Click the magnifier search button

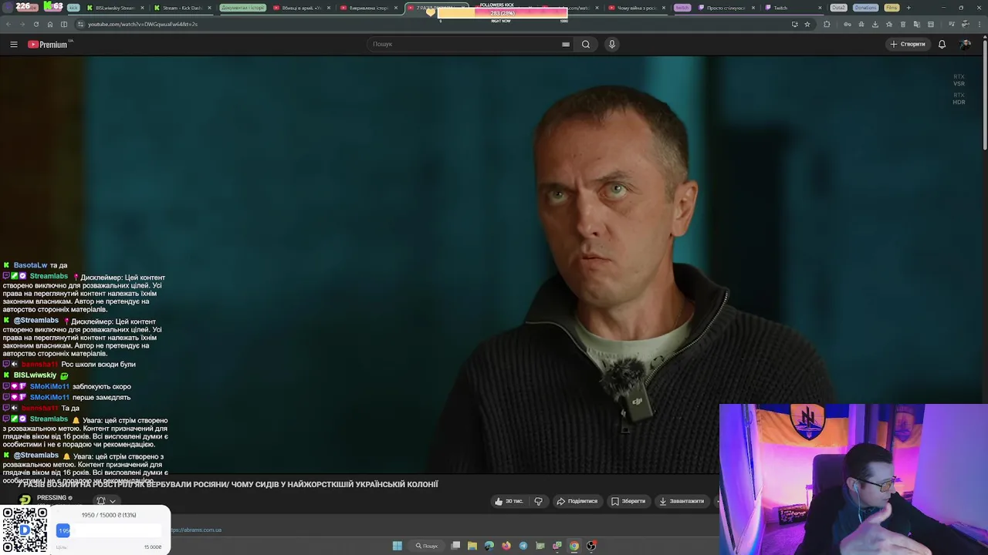pos(586,44)
